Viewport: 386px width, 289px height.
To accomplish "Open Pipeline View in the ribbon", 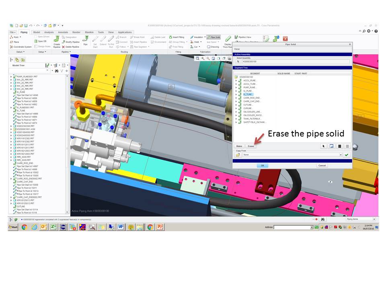I will point(243,37).
